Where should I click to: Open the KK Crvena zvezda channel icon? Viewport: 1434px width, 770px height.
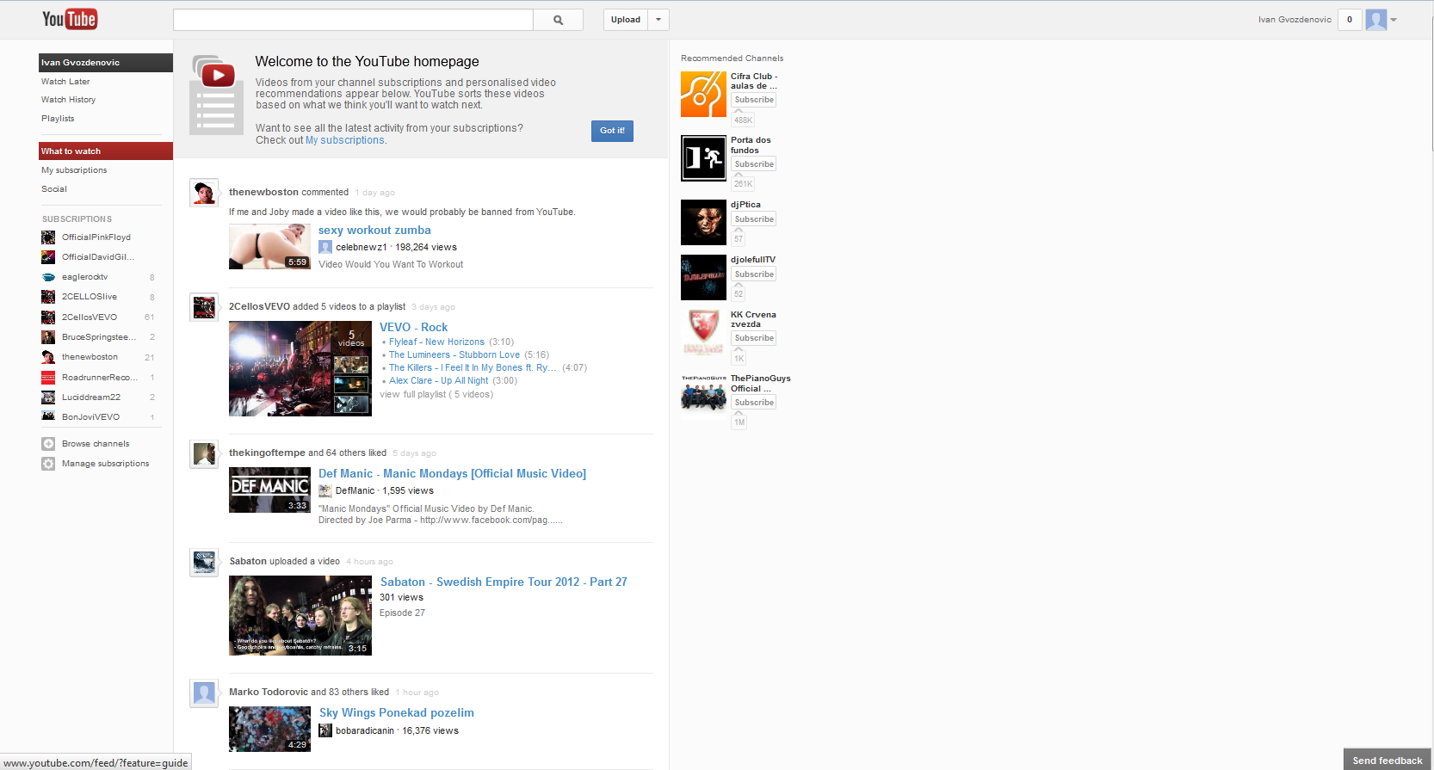coord(703,332)
